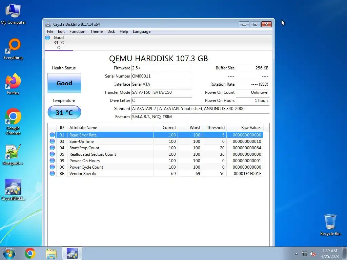The width and height of the screenshot is (347, 260).
Task: Click the Buffer Size field 256 KB
Action: coord(253,68)
